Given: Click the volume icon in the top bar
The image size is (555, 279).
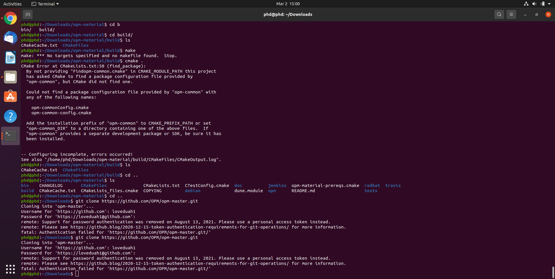Looking at the screenshot, I should point(534,4).
